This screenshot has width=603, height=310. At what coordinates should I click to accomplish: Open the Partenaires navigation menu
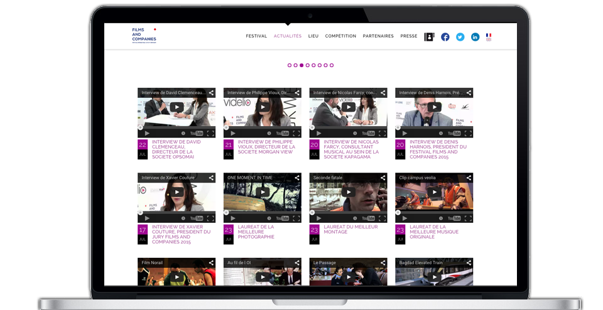click(378, 36)
